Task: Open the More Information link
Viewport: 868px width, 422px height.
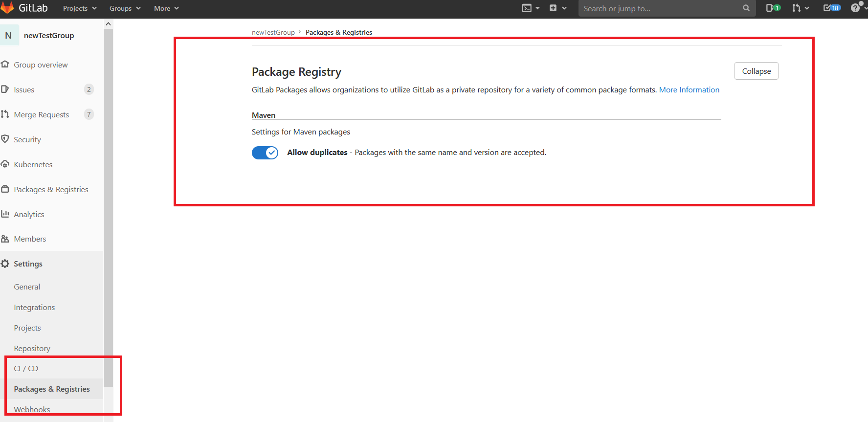Action: click(x=689, y=89)
